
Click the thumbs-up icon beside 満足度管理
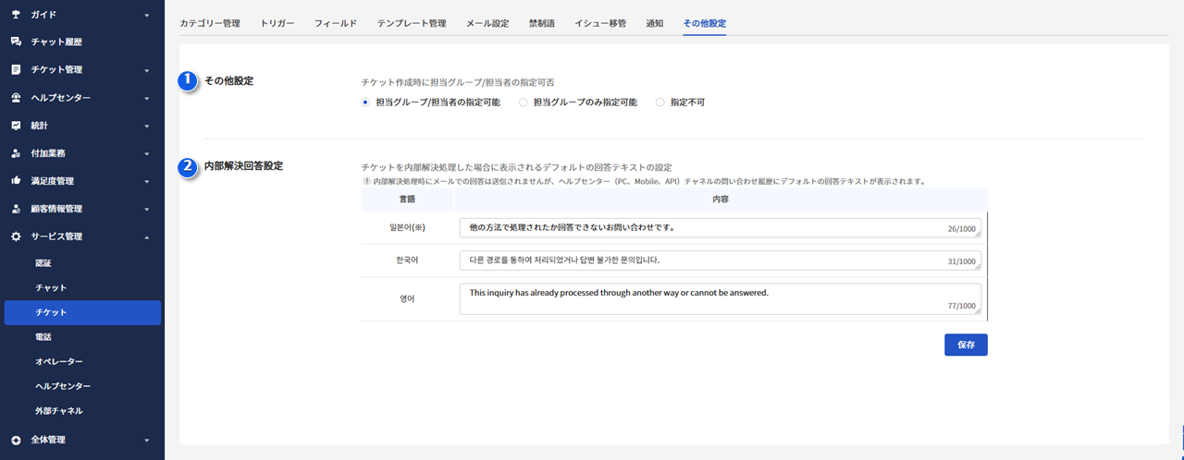point(16,180)
